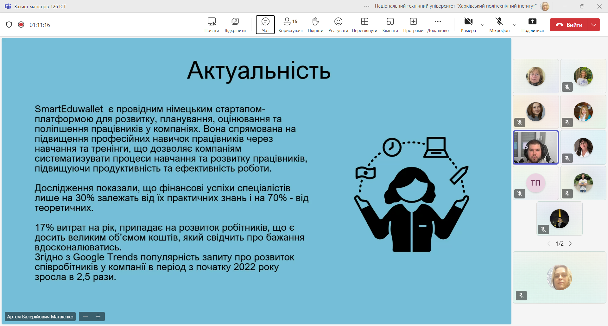Image resolution: width=608 pixels, height=326 pixels.
Task: Zoom in on shared slide with plus
Action: point(98,317)
